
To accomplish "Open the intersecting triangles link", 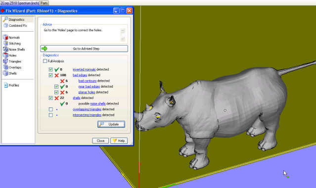I will click(x=87, y=115).
